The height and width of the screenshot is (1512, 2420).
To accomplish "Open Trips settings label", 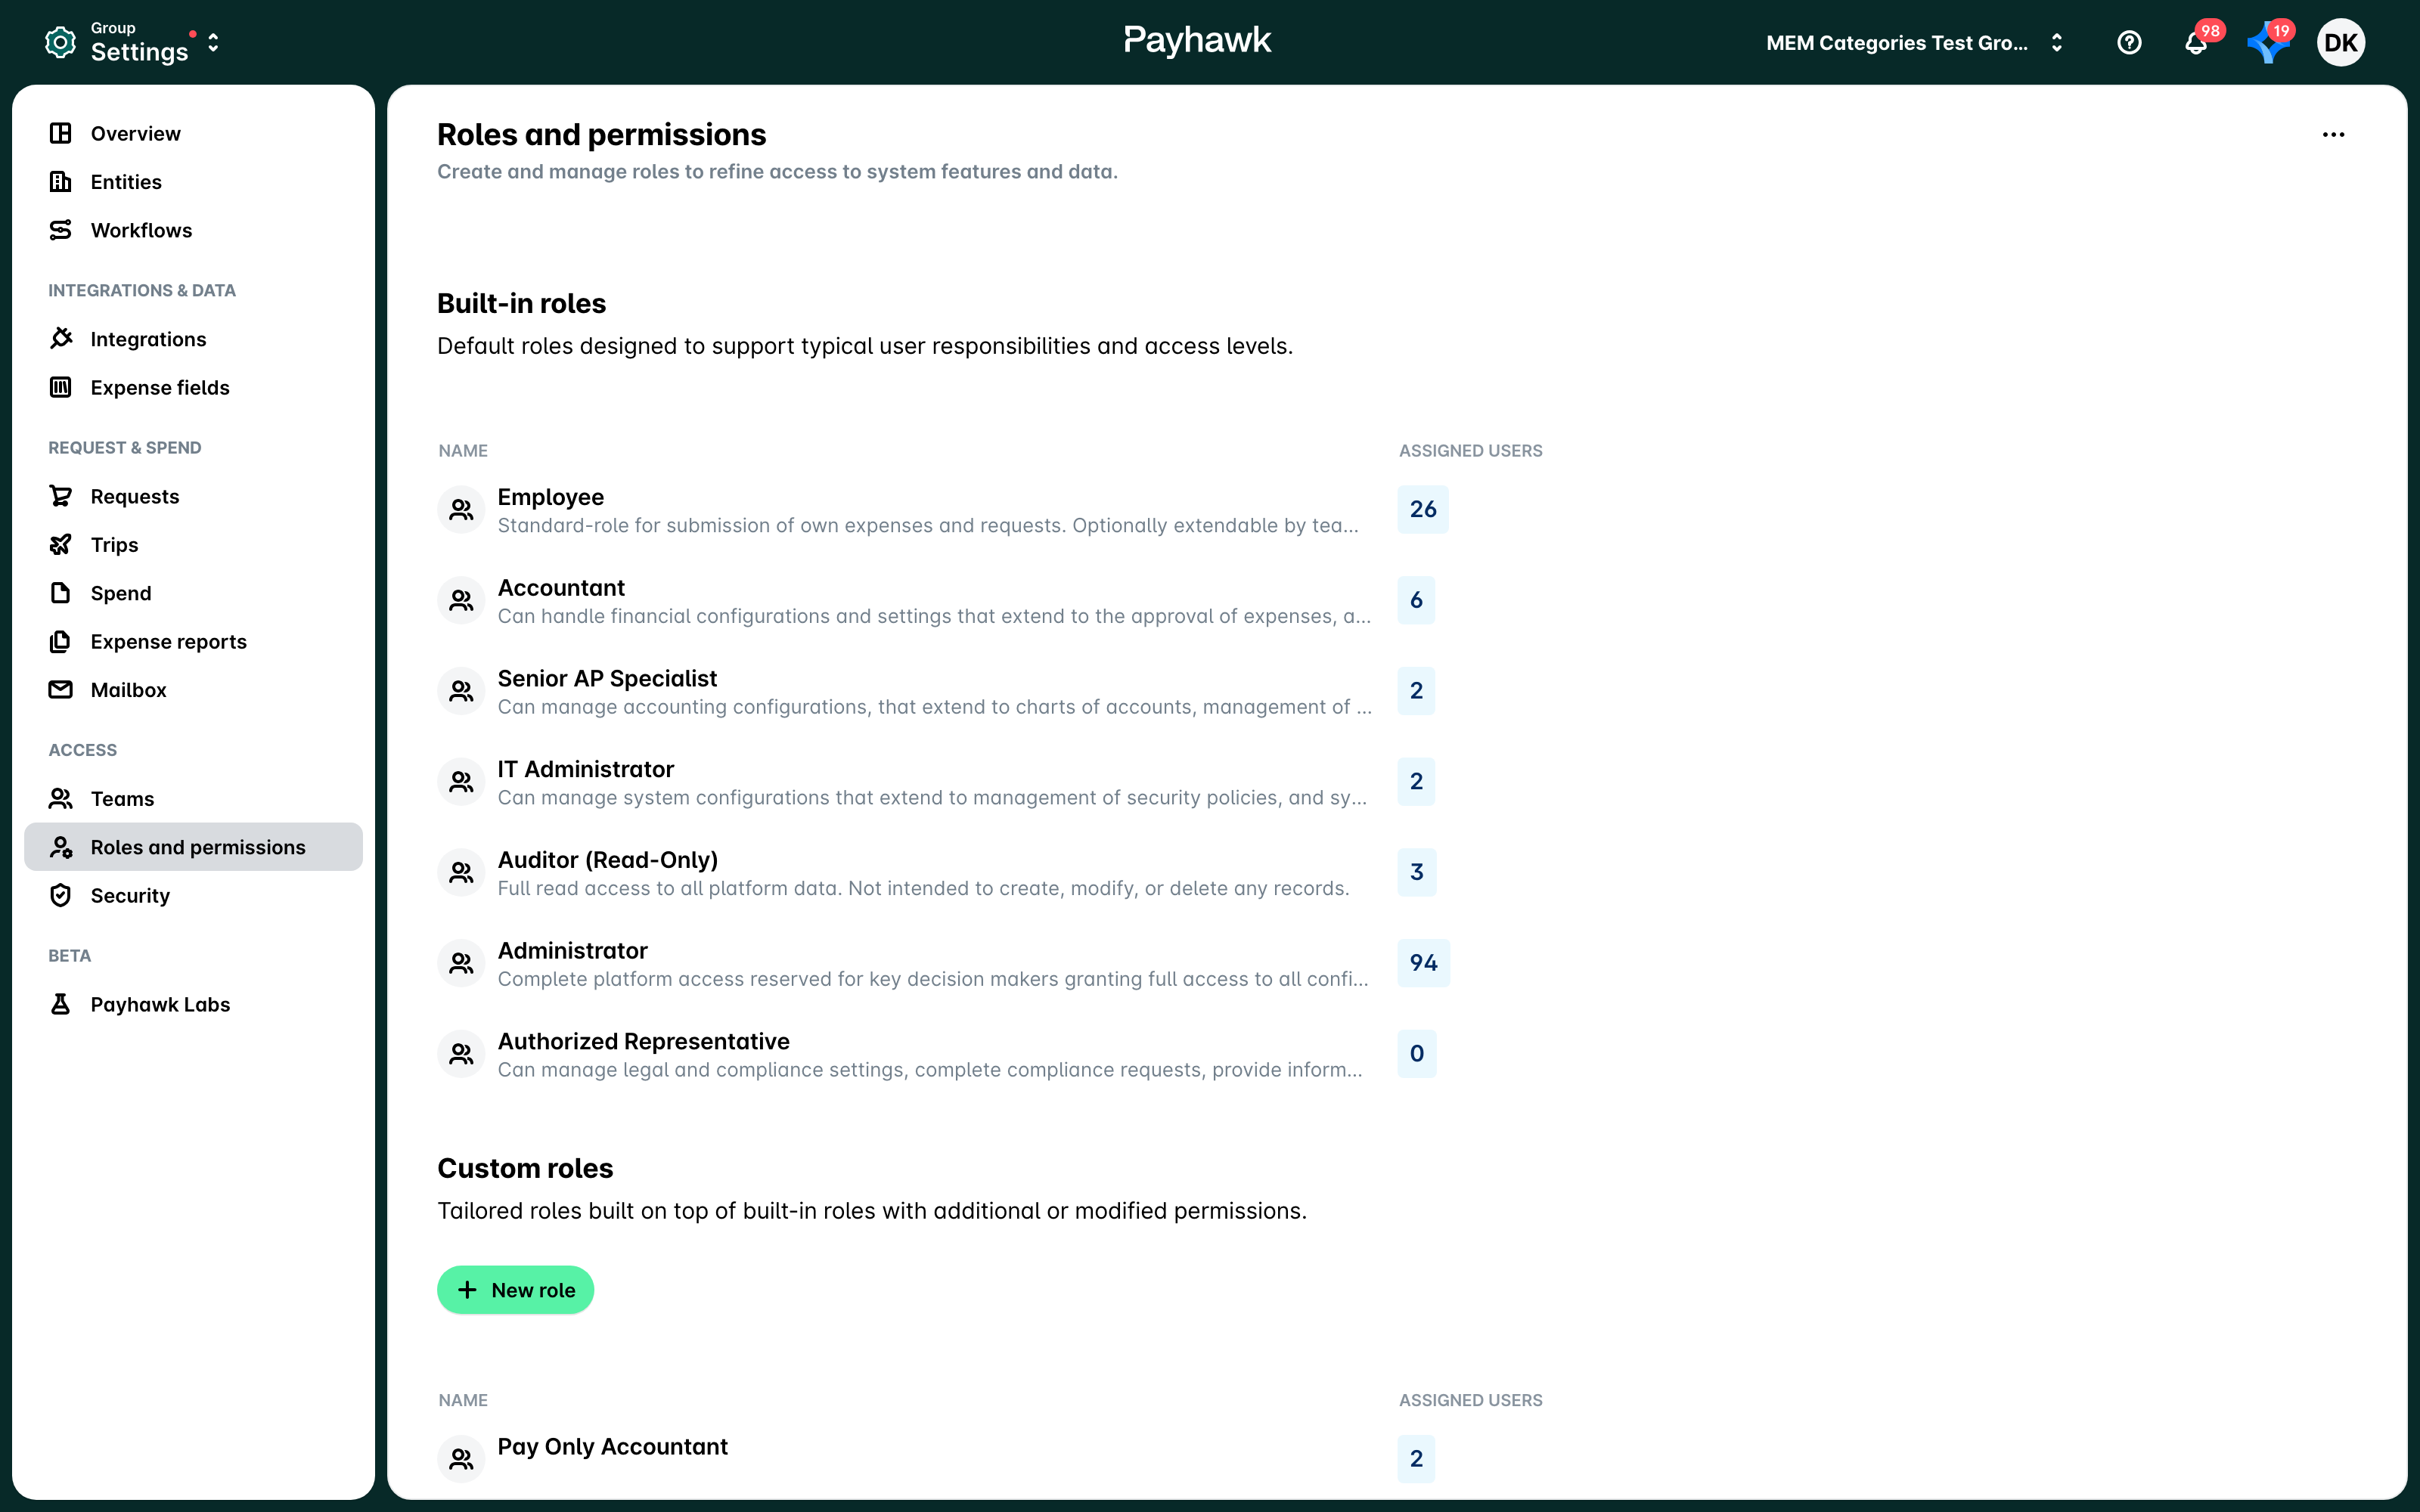I will (x=114, y=544).
